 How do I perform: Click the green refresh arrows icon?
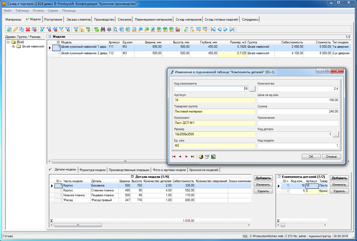point(96,29)
